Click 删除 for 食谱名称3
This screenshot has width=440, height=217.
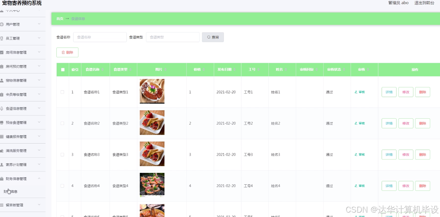pyautogui.click(x=422, y=155)
